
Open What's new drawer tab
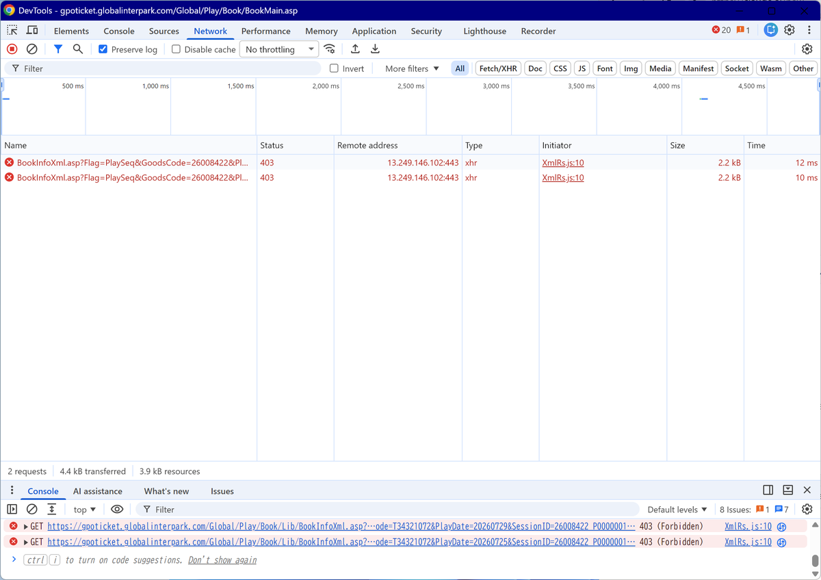click(166, 491)
